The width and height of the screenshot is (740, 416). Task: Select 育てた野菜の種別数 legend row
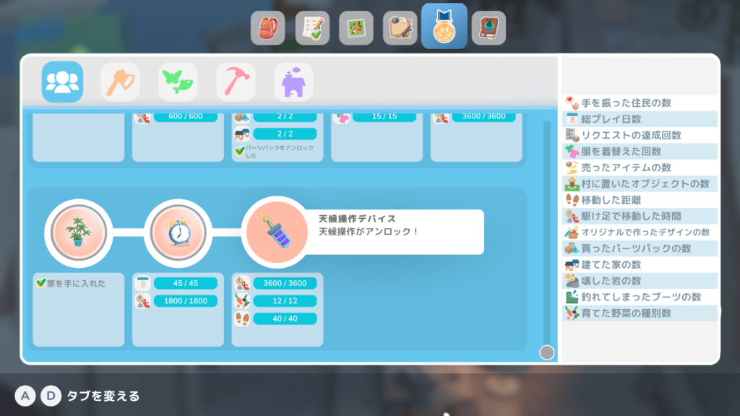coord(640,313)
